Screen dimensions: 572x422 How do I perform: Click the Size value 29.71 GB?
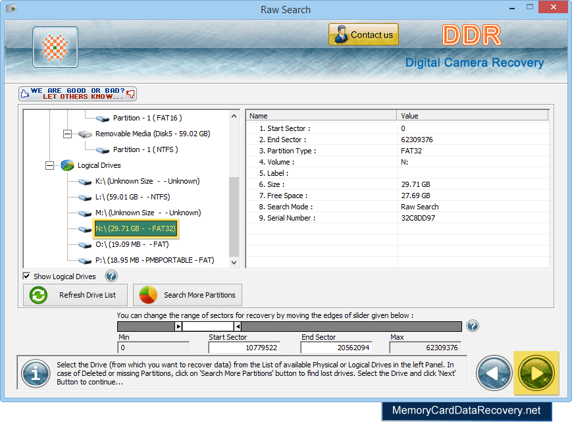tap(416, 184)
